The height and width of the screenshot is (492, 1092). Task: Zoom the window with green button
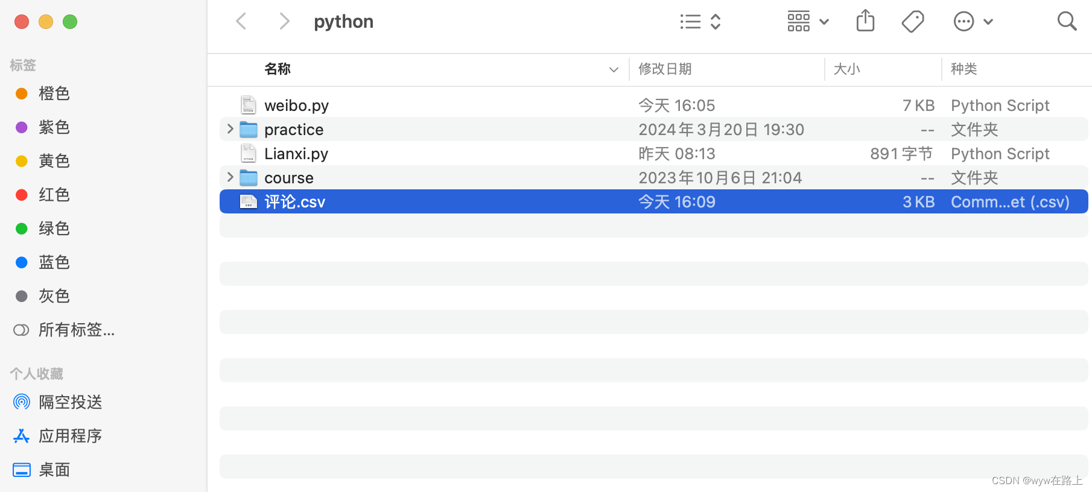(x=70, y=22)
